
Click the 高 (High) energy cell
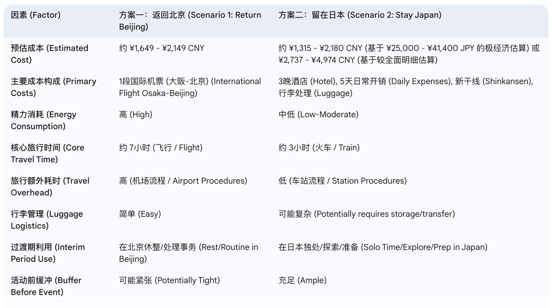coord(136,115)
